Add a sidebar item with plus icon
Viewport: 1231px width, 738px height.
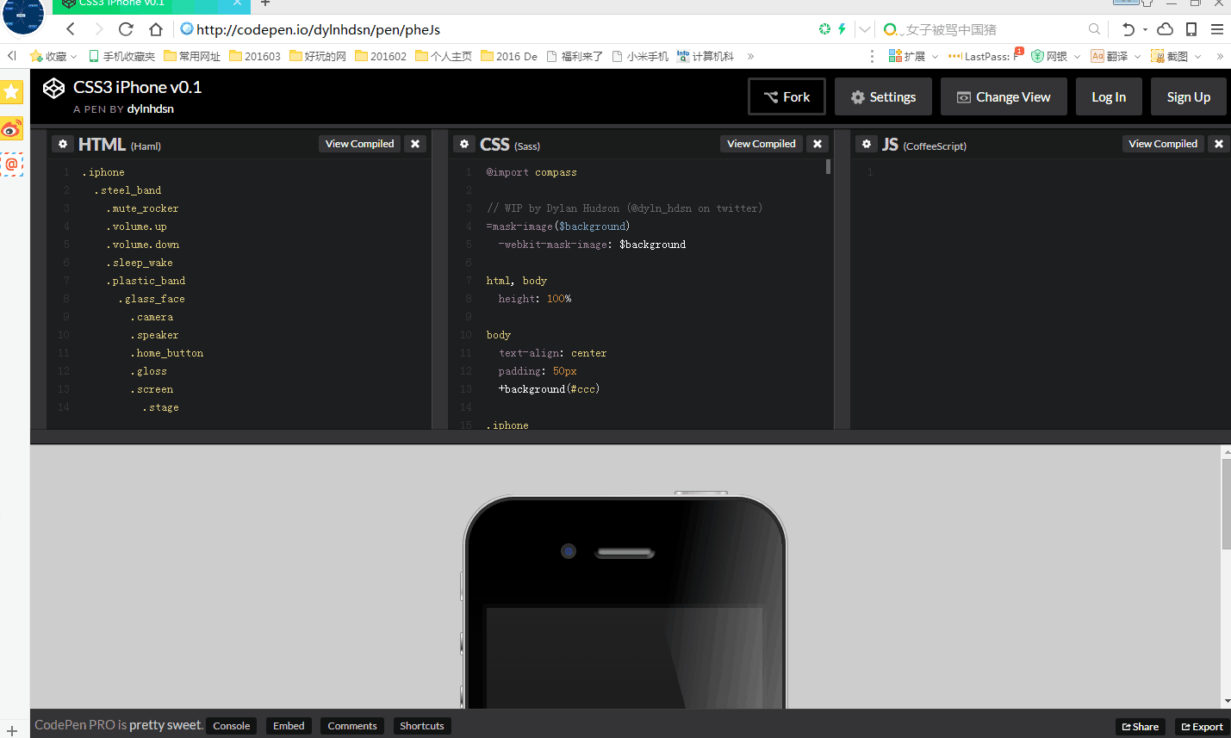pos(12,731)
